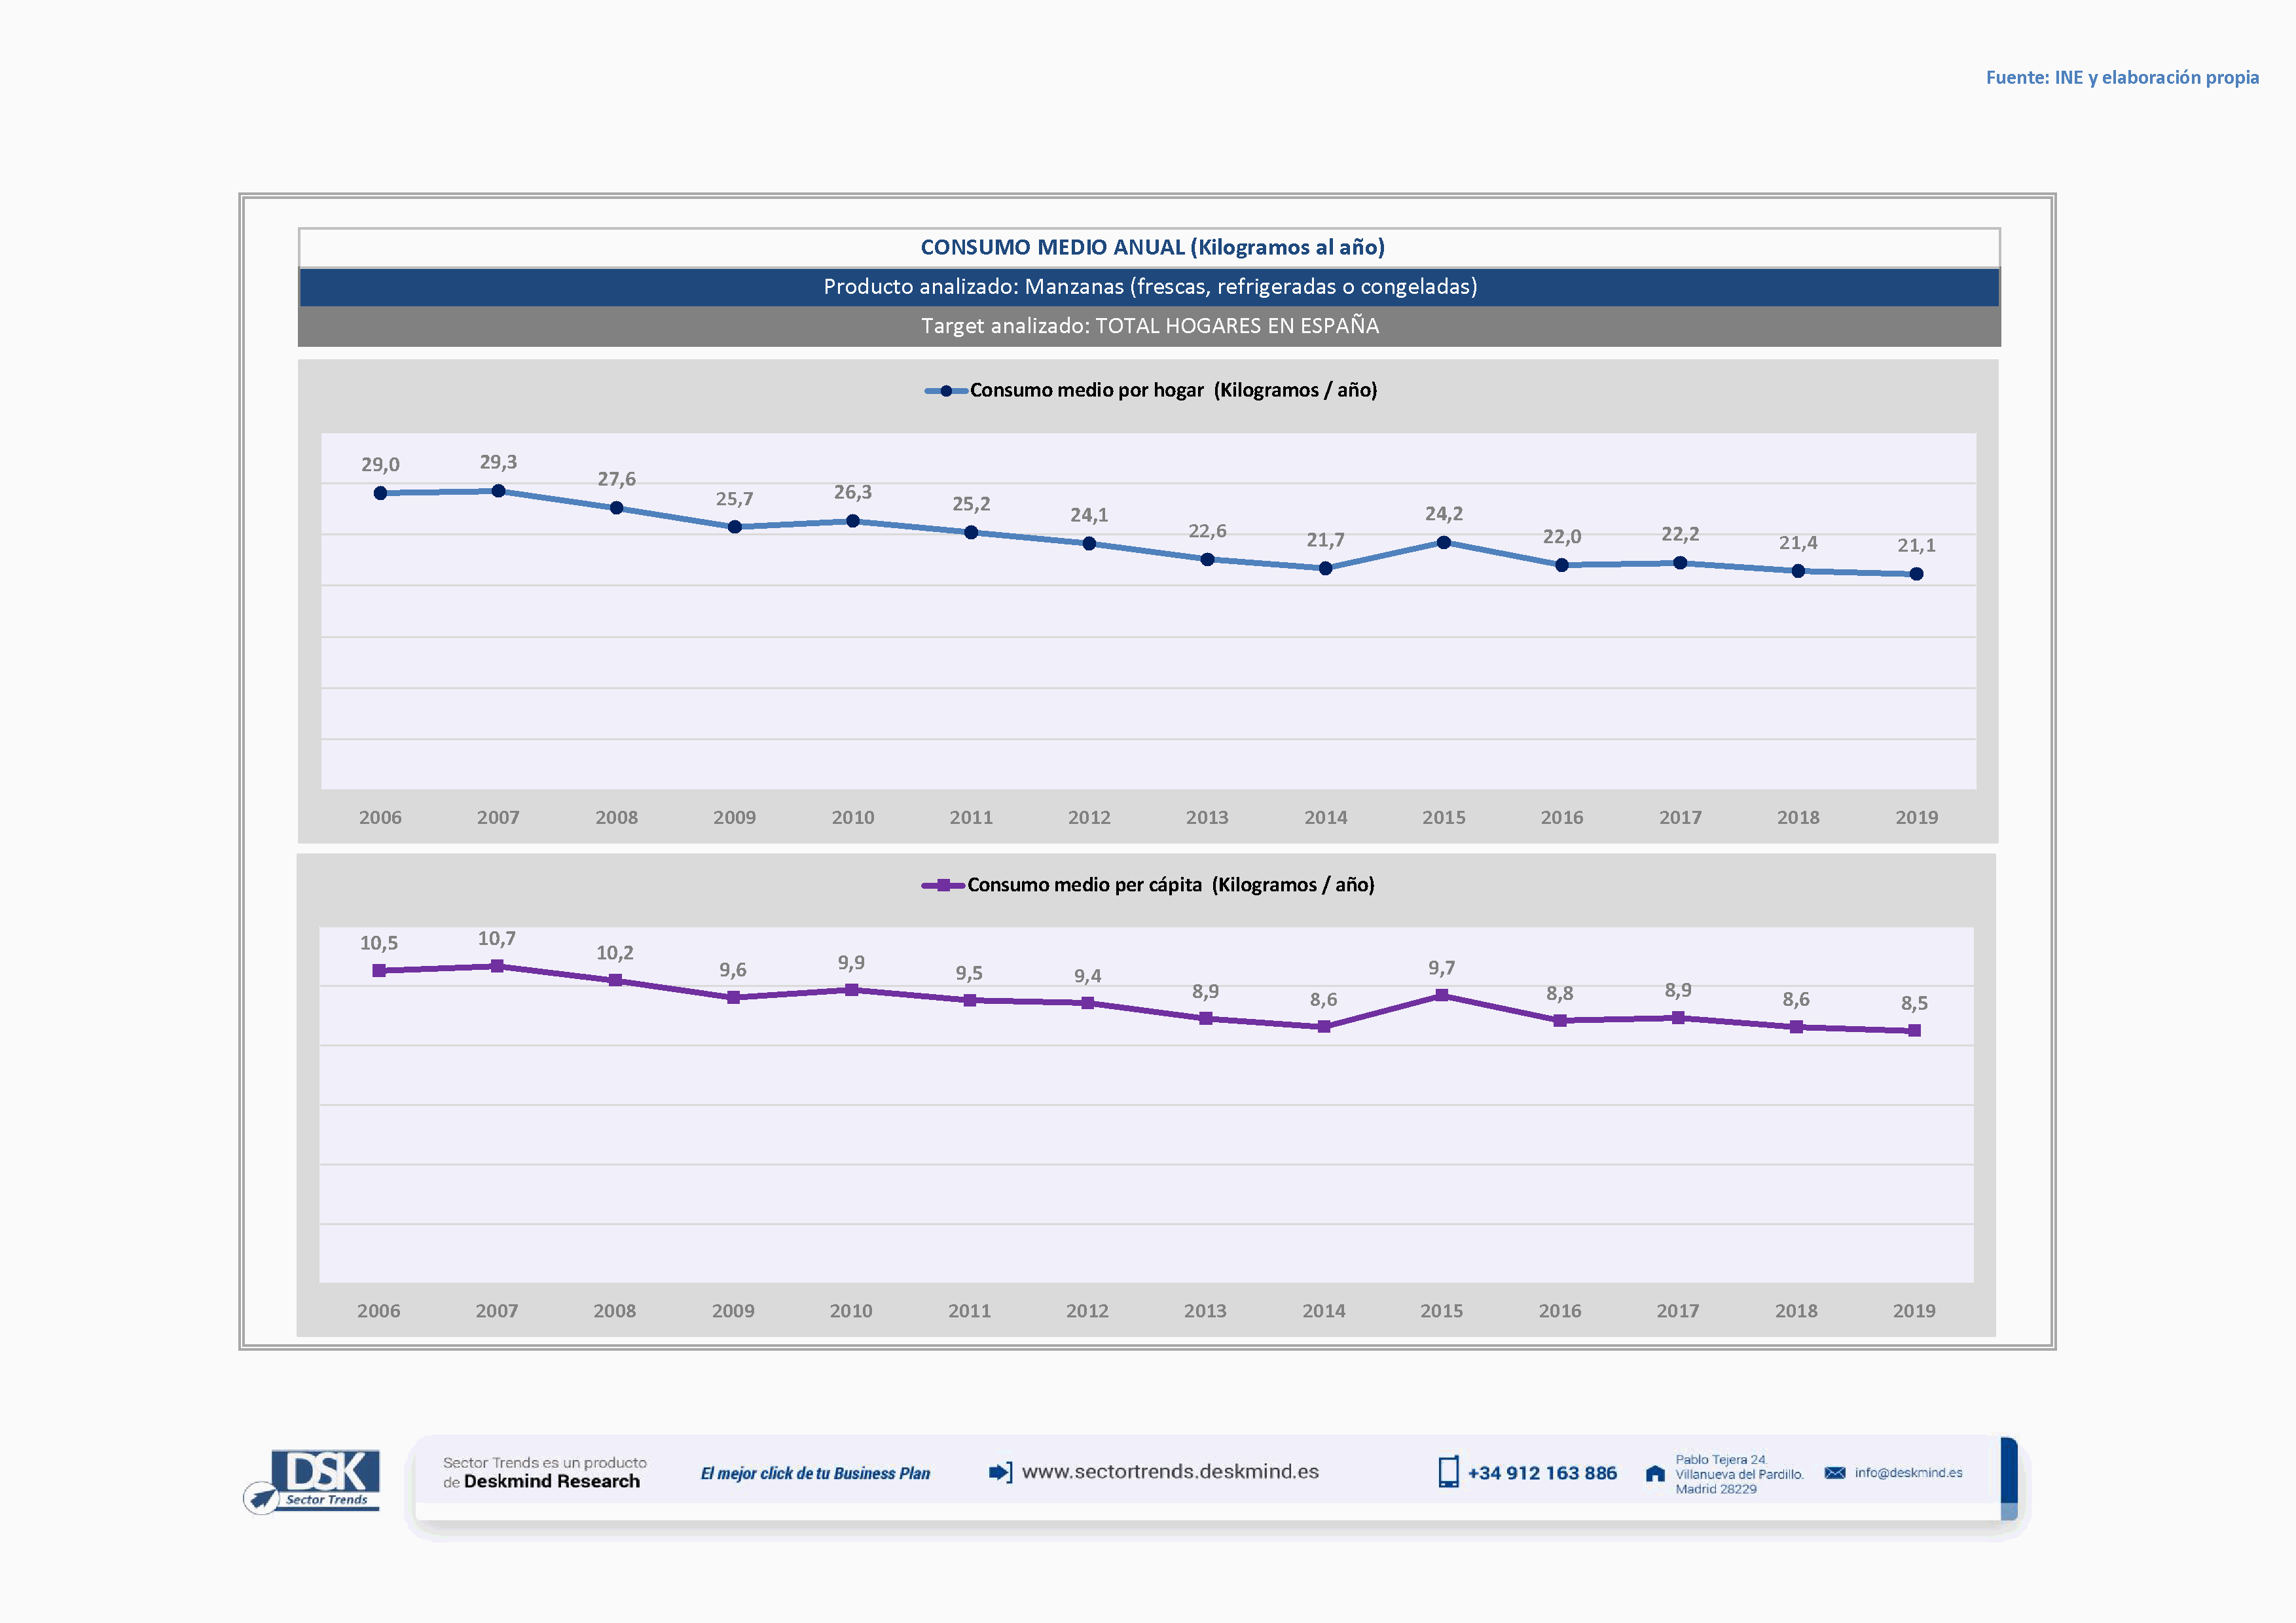
Task: Click the blue circle legend marker for hogar
Action: pos(946,391)
